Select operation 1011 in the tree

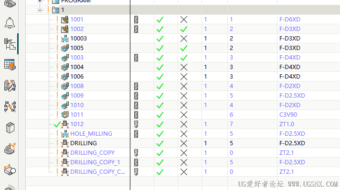(77, 115)
